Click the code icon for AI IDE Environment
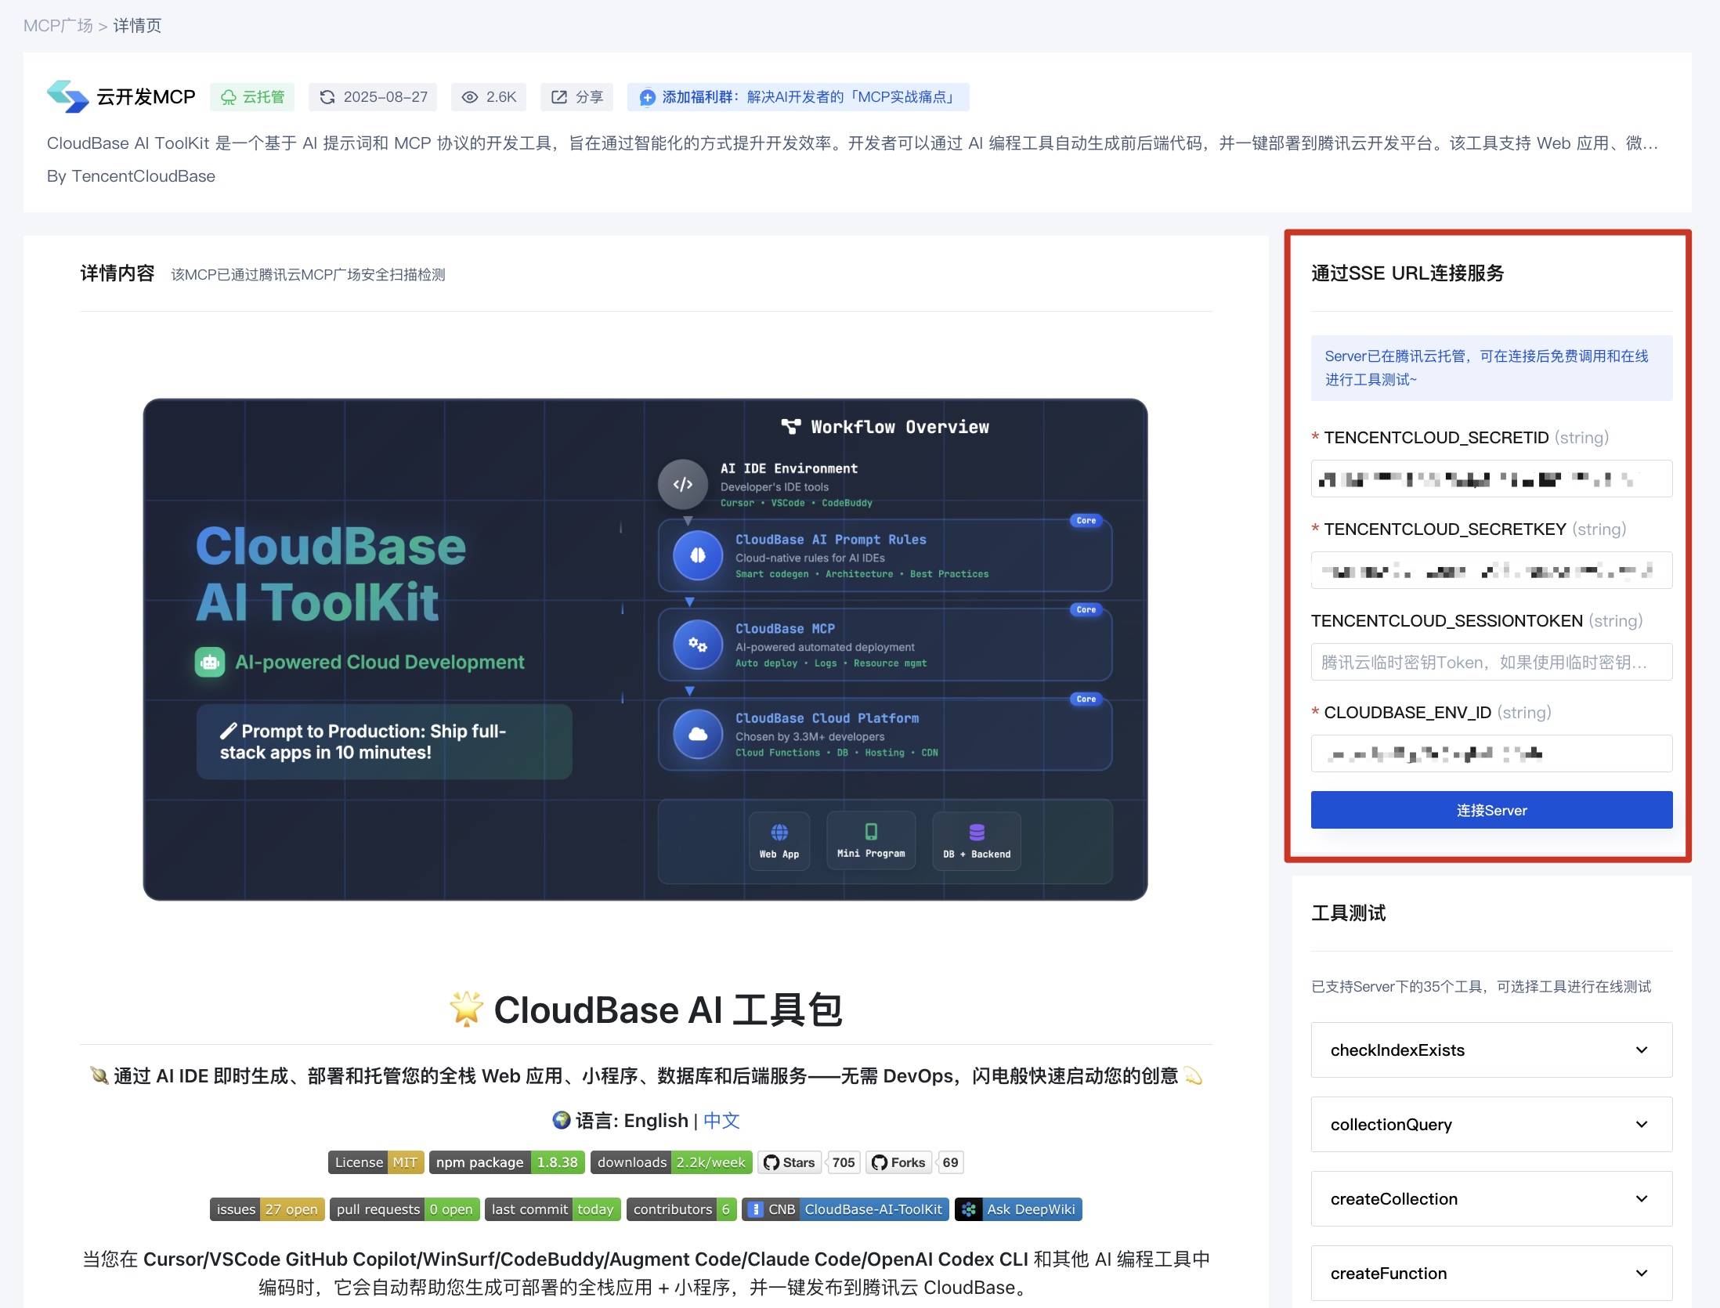 tap(683, 484)
